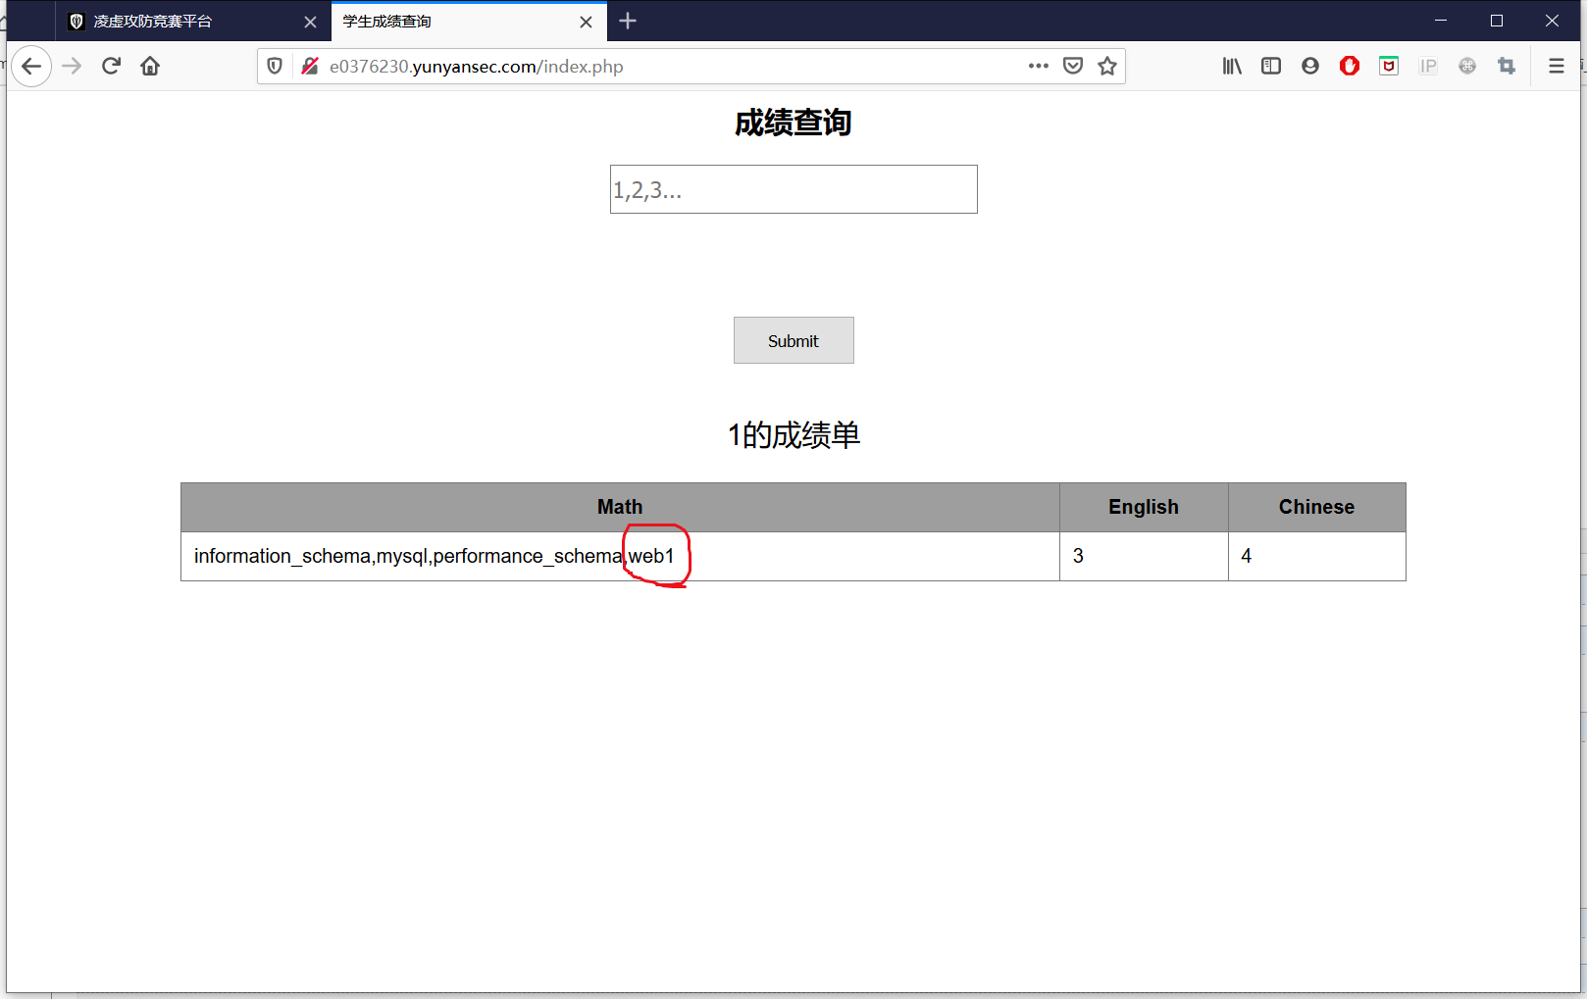1587x999 pixels.
Task: Click the 1的成绩单 heading
Action: click(793, 434)
